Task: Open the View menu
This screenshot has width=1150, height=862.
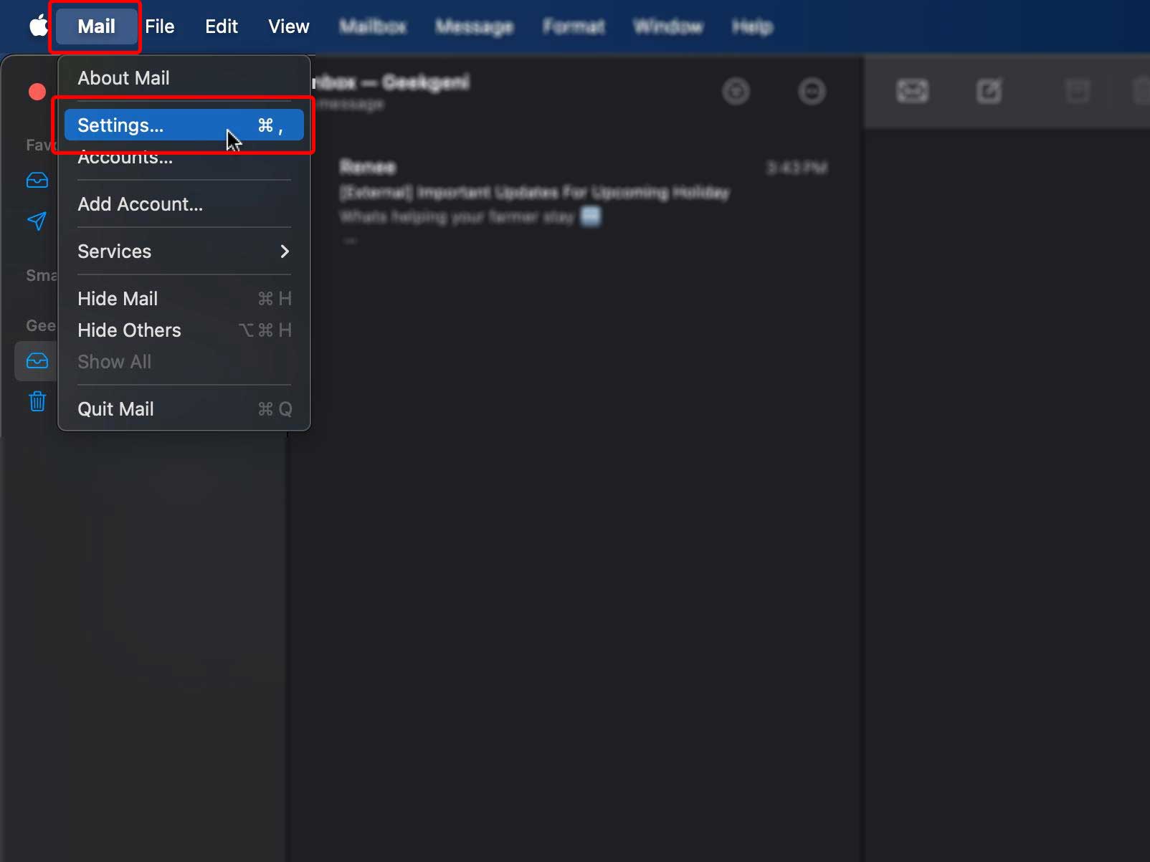Action: (289, 27)
